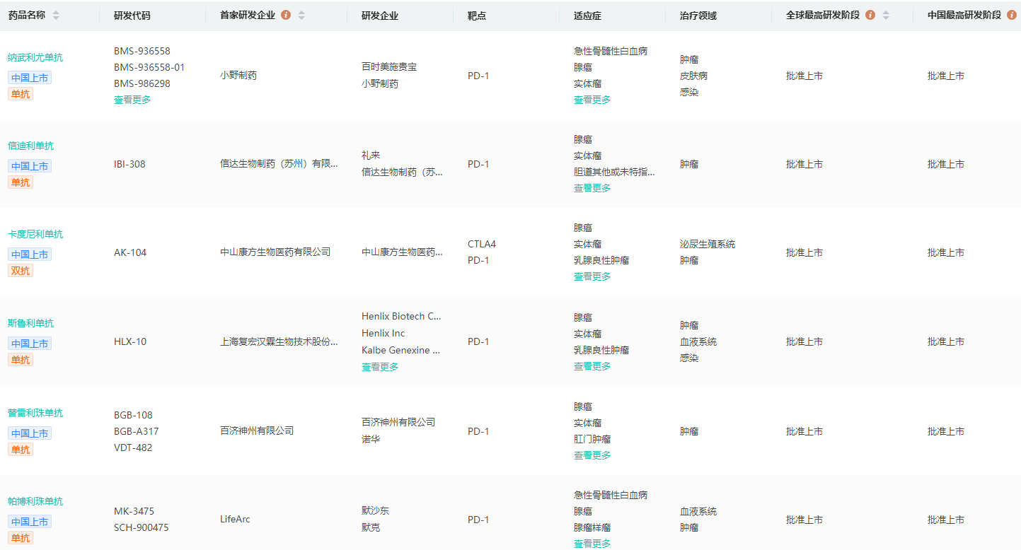Select the code SCH-900475
Viewport: 1021px width, 550px height.
pyautogui.click(x=142, y=527)
